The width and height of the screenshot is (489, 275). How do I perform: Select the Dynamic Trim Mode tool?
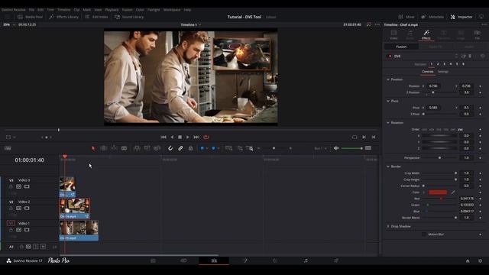point(114,148)
